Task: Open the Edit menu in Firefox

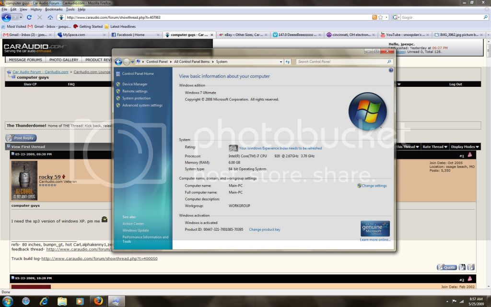Action: click(x=13, y=10)
